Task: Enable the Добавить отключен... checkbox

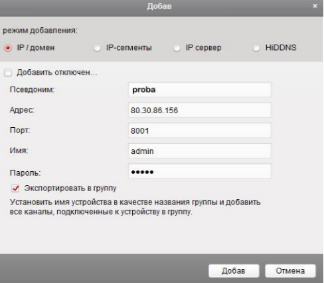Action: (x=8, y=73)
